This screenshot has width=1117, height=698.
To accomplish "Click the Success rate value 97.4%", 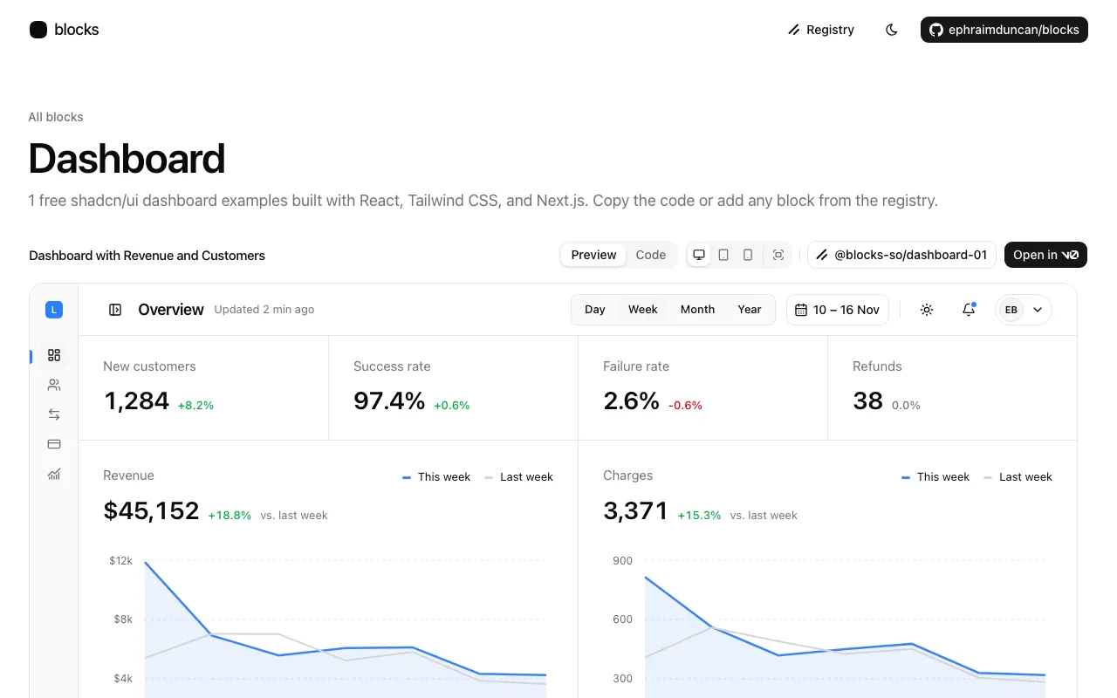I will [x=389, y=400].
